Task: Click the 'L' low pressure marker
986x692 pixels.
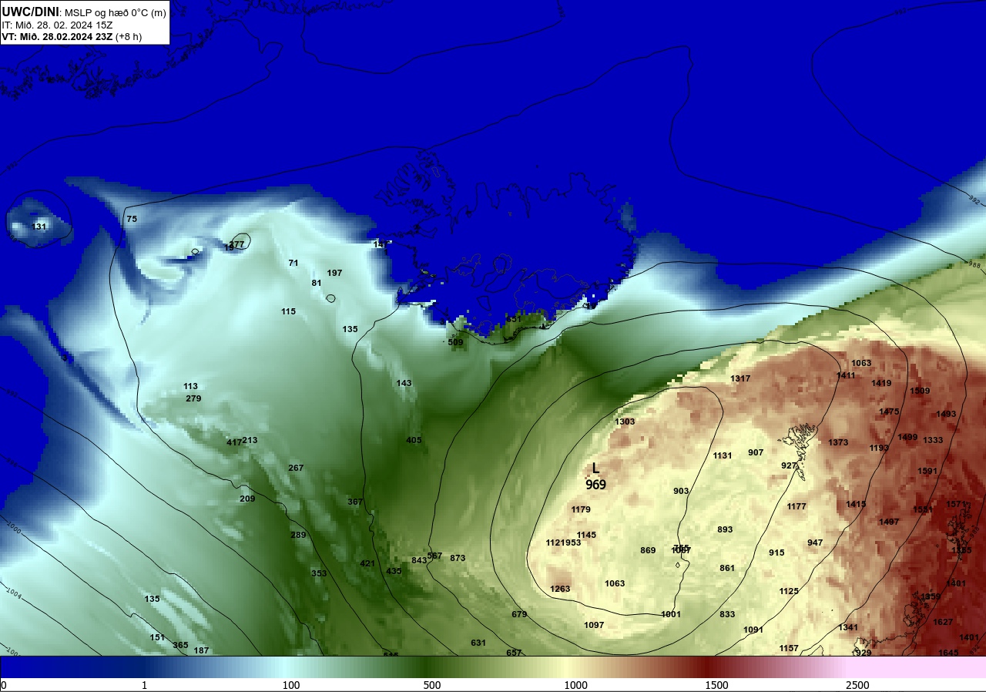Action: point(595,469)
